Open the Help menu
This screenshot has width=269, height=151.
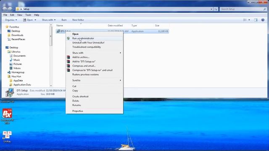[37, 15]
